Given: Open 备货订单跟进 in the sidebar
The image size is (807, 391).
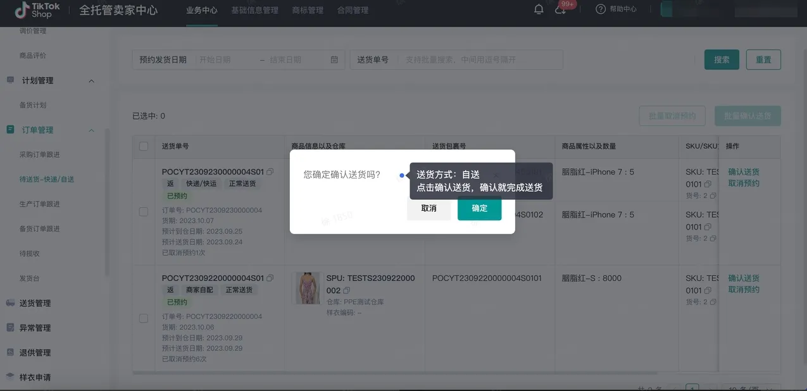Looking at the screenshot, I should click(40, 228).
